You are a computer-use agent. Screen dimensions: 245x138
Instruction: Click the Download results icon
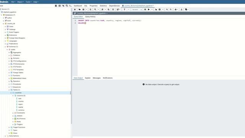[181, 10]
